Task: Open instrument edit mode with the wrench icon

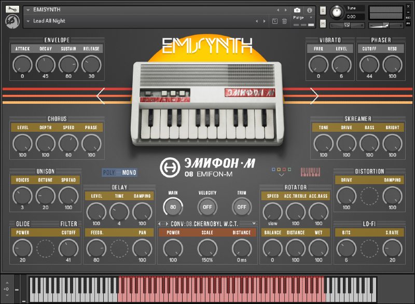Action: click(x=13, y=9)
